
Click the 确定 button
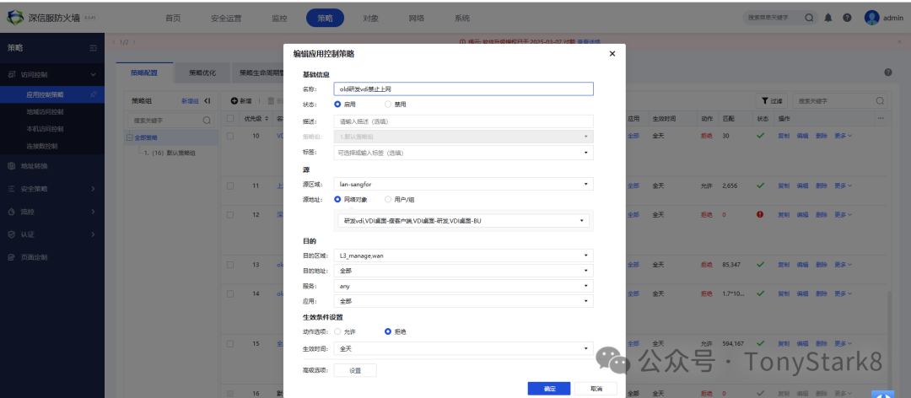[x=549, y=388]
